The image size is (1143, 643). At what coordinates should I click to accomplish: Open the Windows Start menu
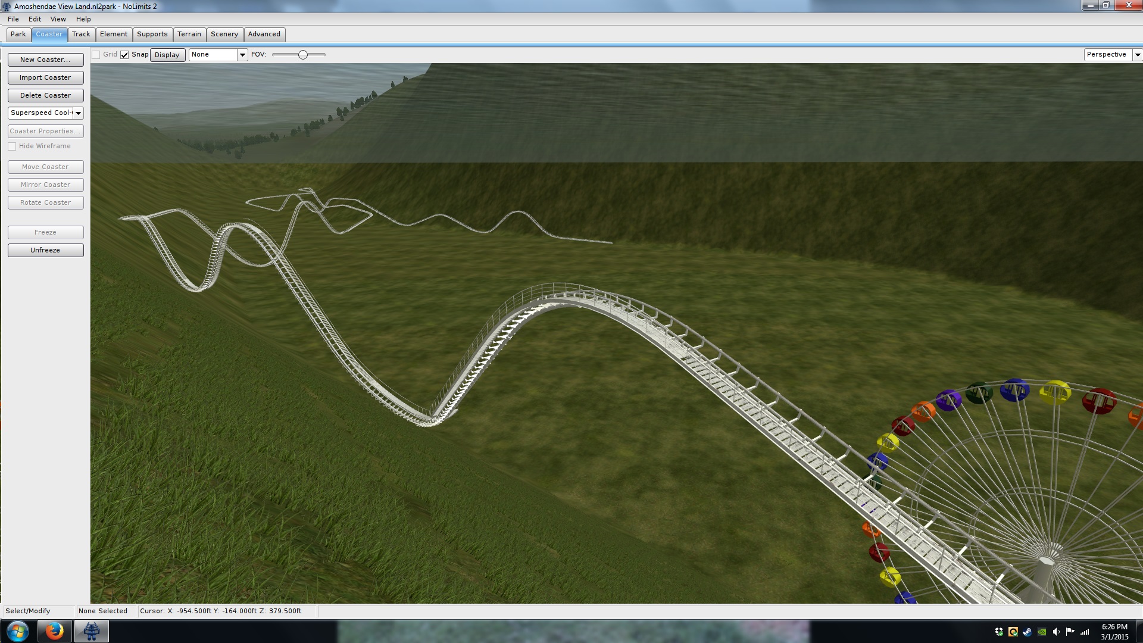pos(17,631)
